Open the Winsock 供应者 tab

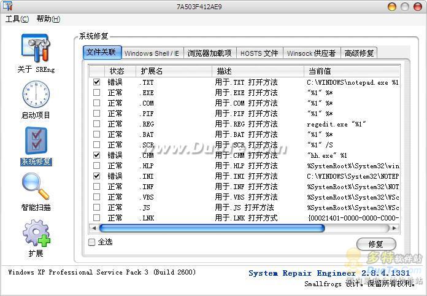(x=311, y=53)
